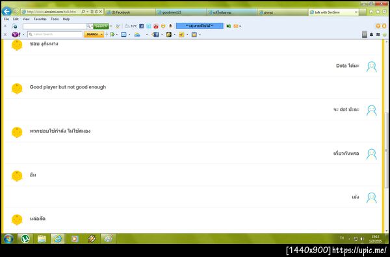Open the Edit menu
This screenshot has width=390, height=257.
click(x=16, y=19)
